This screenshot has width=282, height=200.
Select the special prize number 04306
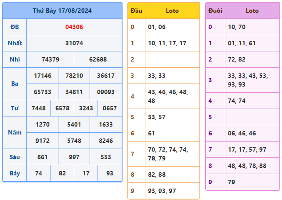pyautogui.click(x=74, y=27)
